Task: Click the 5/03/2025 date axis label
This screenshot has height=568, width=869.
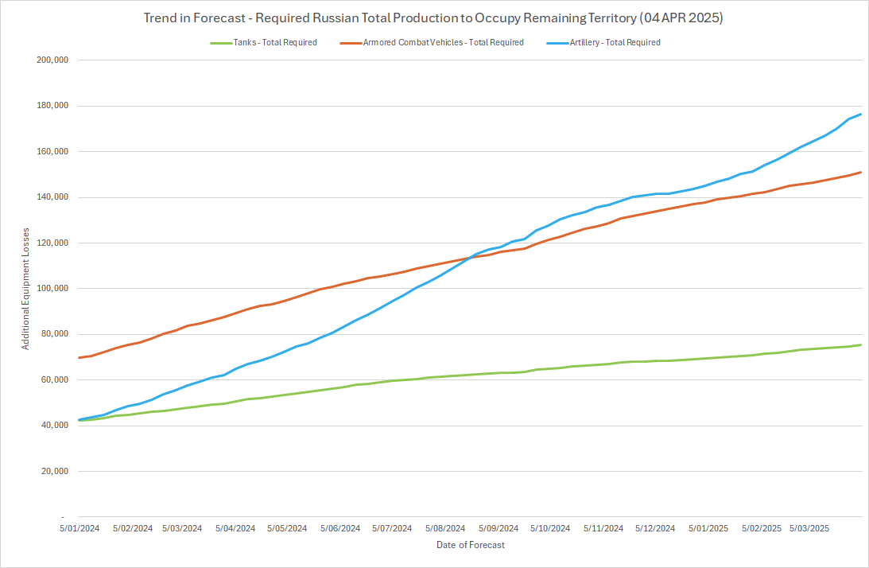Action: click(809, 528)
